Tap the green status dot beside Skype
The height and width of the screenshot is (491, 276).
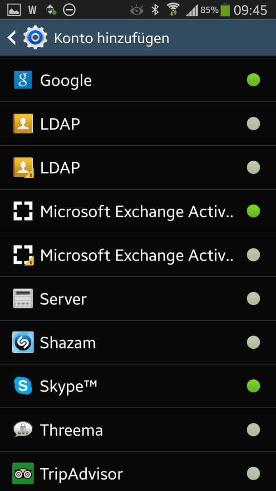pyautogui.click(x=253, y=386)
